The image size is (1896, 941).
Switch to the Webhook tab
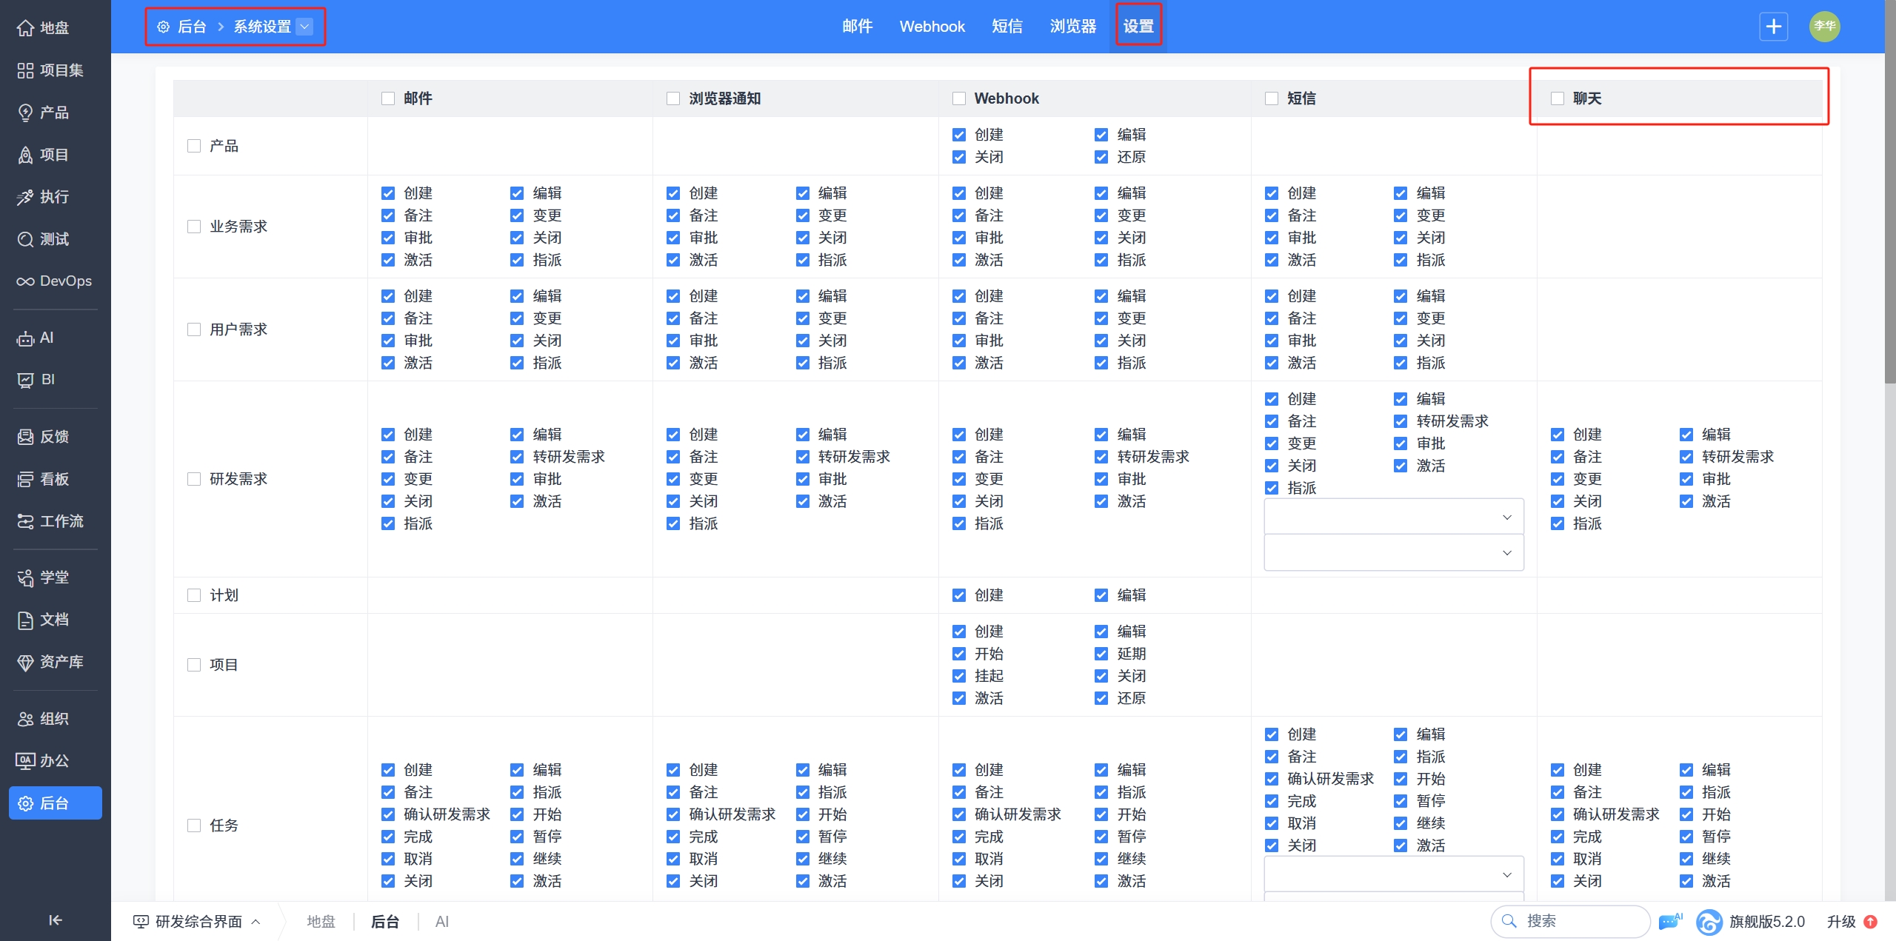[x=932, y=27]
